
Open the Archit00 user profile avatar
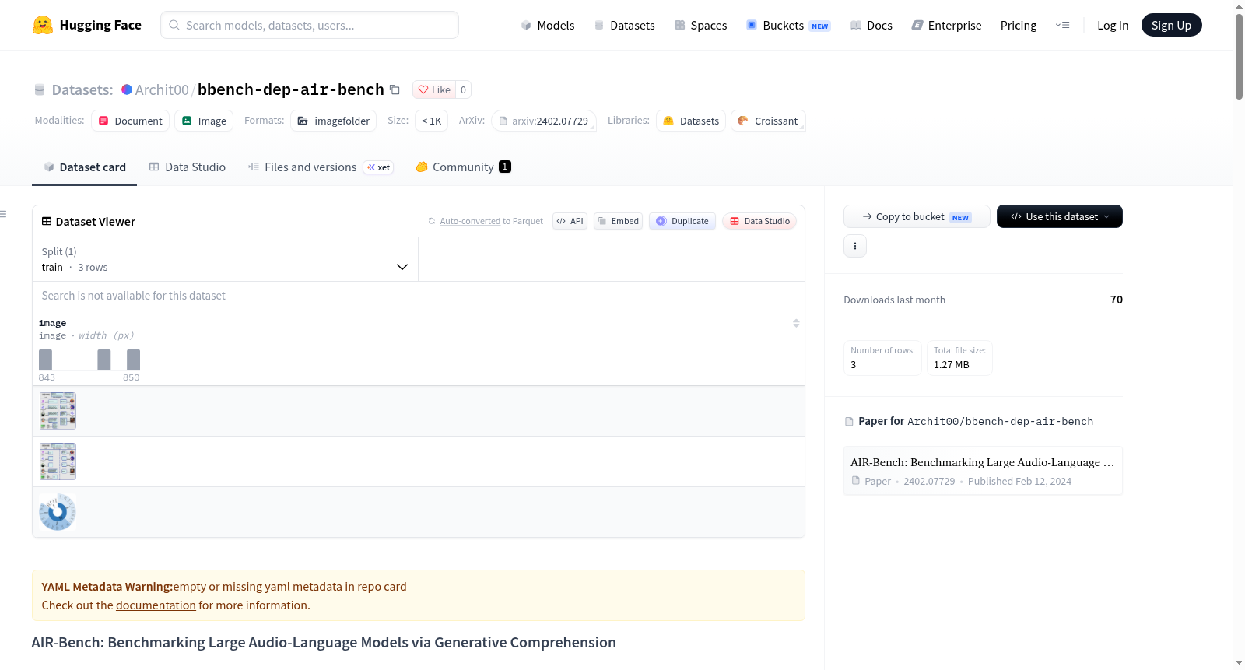coord(127,89)
